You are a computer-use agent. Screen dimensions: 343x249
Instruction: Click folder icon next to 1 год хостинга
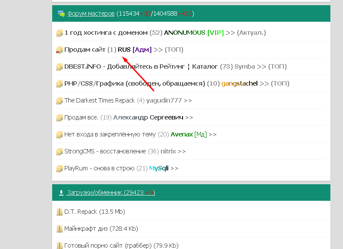[60, 33]
